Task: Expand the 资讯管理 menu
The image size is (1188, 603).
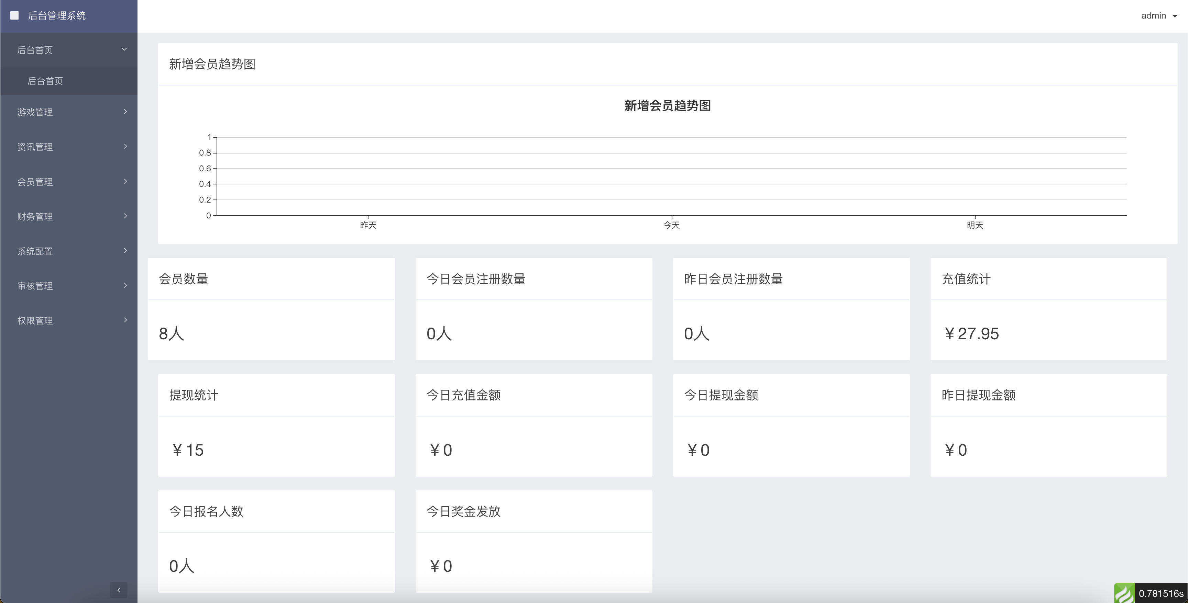Action: pos(69,147)
